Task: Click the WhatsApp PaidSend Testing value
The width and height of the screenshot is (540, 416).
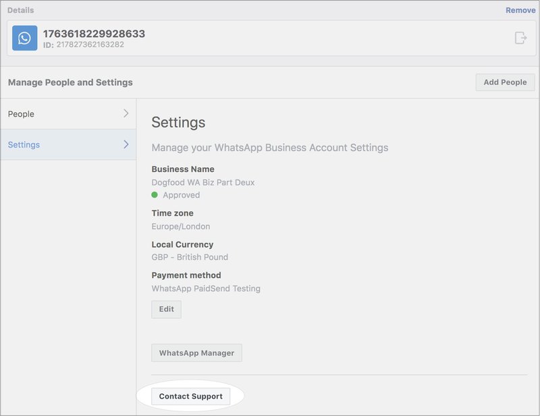Action: pos(206,289)
